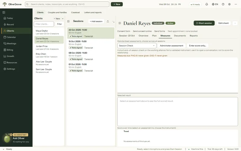
Task: Click Administer assessment button
Action: pyautogui.click(x=171, y=46)
